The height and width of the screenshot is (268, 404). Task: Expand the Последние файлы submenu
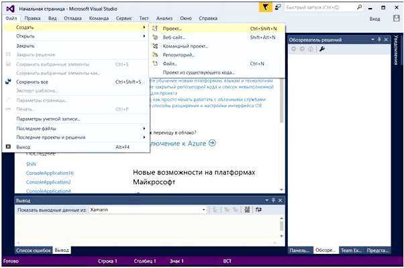pos(144,129)
